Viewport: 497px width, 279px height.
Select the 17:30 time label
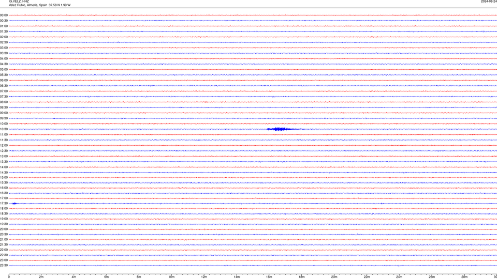click(x=4, y=204)
